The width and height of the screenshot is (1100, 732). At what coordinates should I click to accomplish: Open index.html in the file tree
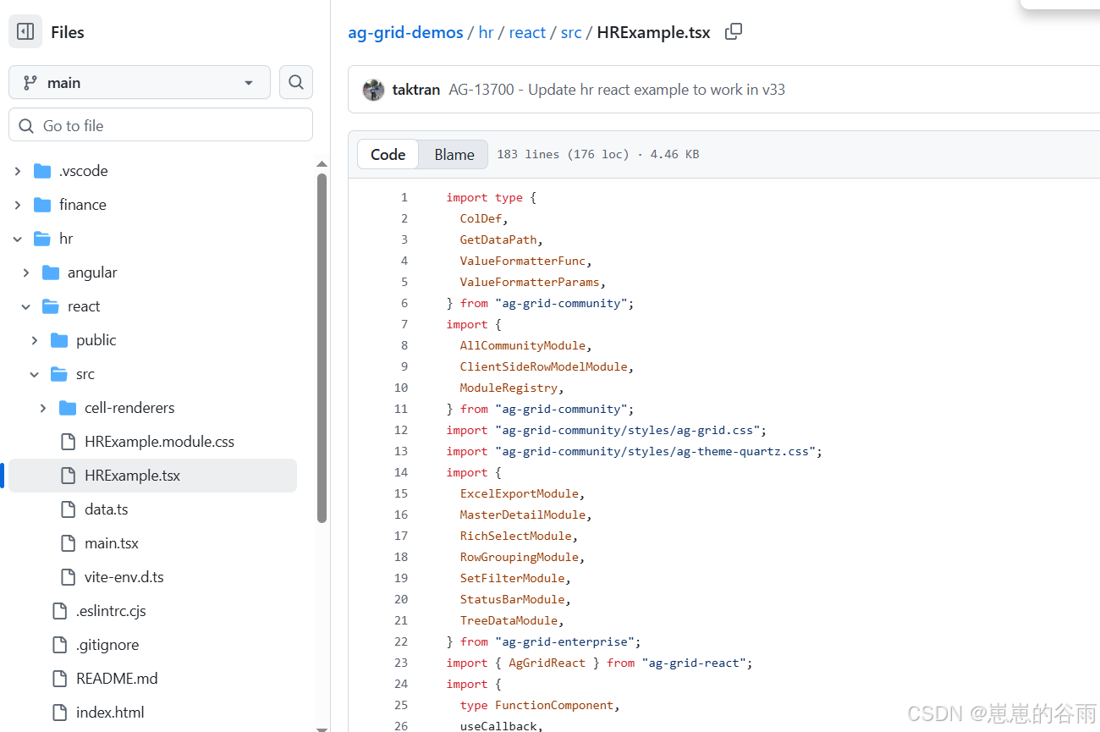(110, 713)
